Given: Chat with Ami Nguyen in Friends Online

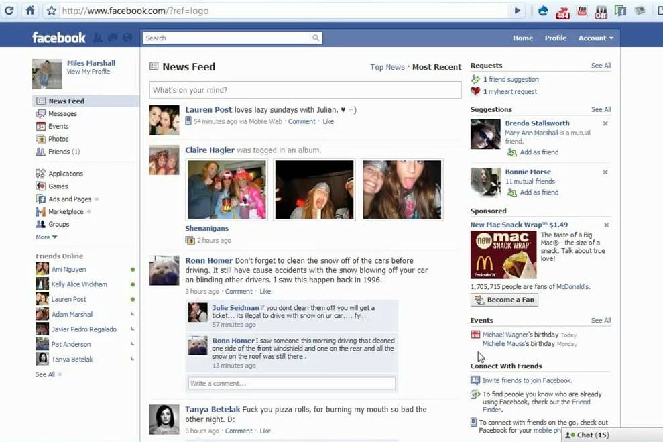Looking at the screenshot, I should pyautogui.click(x=68, y=269).
